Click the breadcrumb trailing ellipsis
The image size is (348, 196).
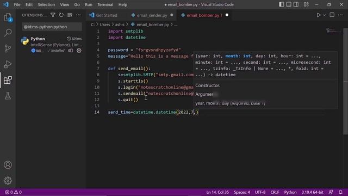pos(176,24)
